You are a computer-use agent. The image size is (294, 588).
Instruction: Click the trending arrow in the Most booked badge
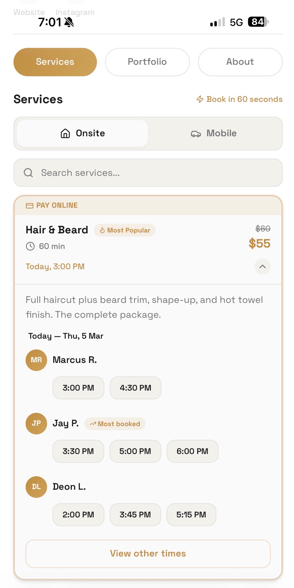93,424
